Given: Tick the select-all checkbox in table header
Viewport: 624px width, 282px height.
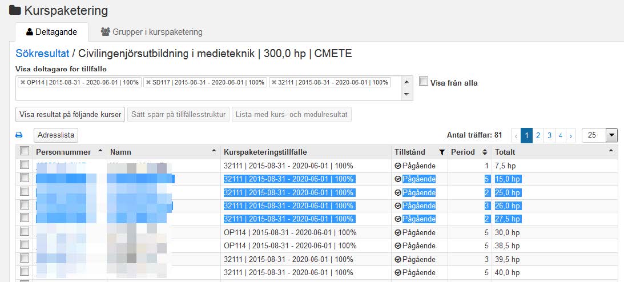Looking at the screenshot, I should [x=25, y=151].
